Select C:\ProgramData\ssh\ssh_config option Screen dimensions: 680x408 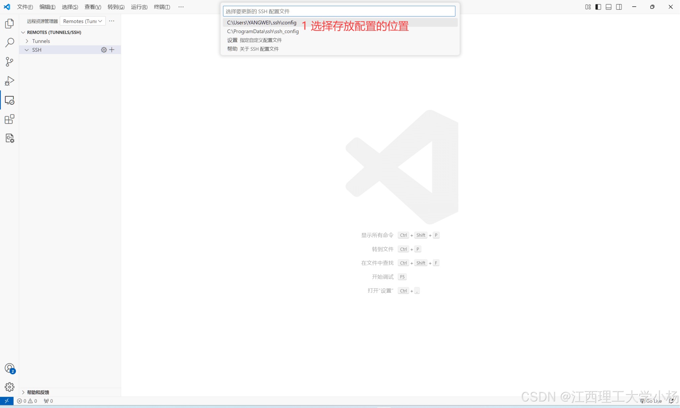tap(263, 31)
